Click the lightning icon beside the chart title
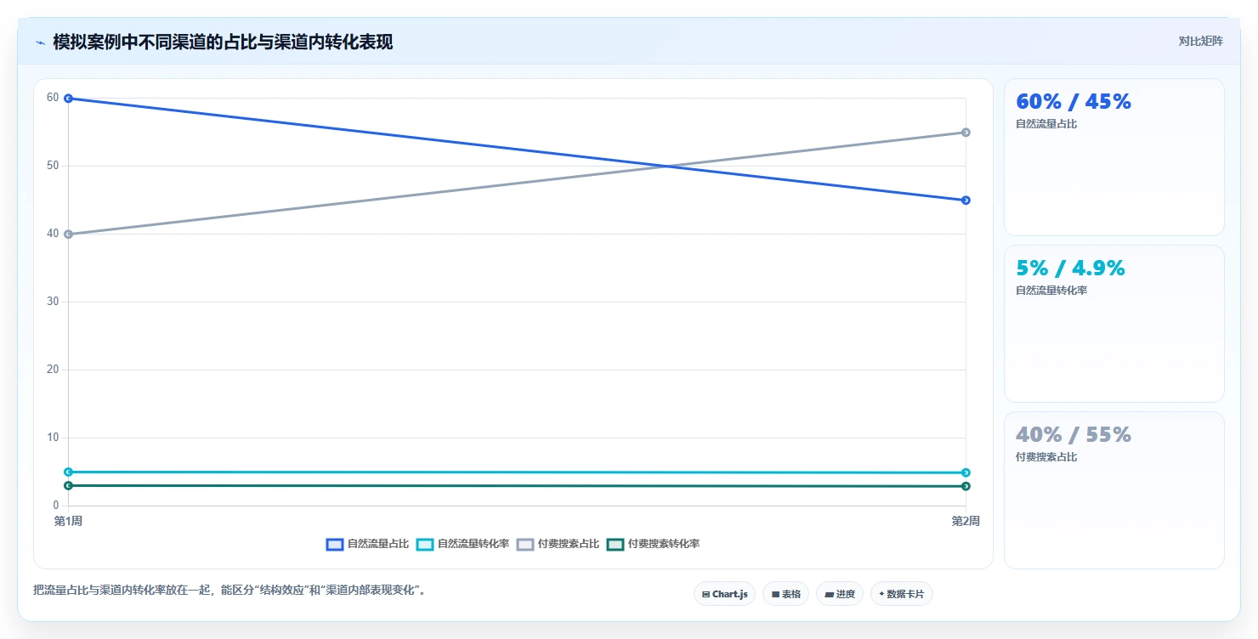Image resolution: width=1258 pixels, height=639 pixels. [x=40, y=42]
